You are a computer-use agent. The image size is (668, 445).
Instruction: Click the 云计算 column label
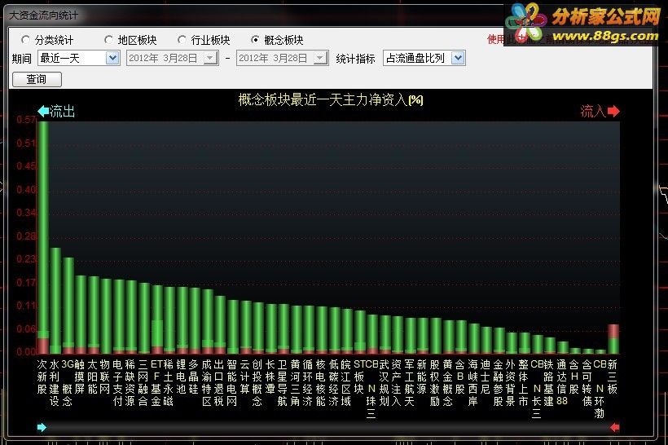[x=244, y=377]
